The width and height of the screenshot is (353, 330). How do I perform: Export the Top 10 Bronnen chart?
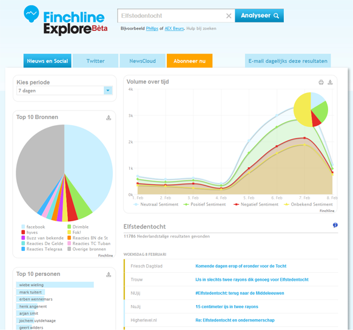109,117
